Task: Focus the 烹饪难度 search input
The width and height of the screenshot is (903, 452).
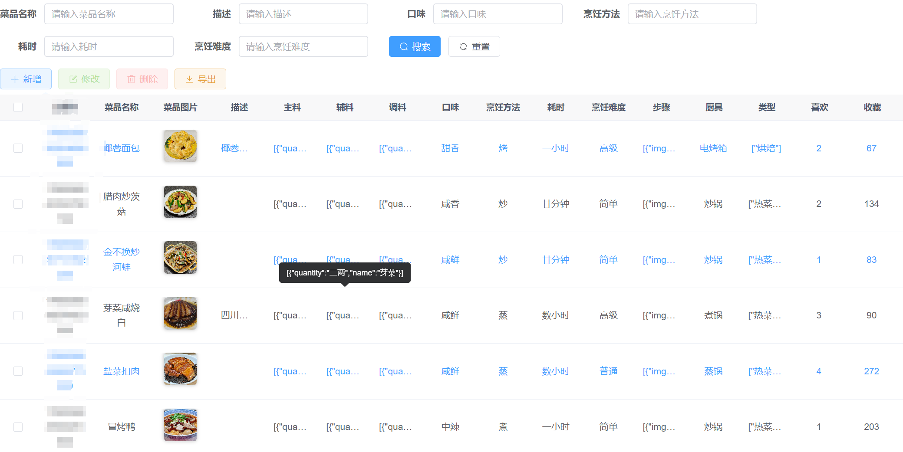Action: pos(303,46)
